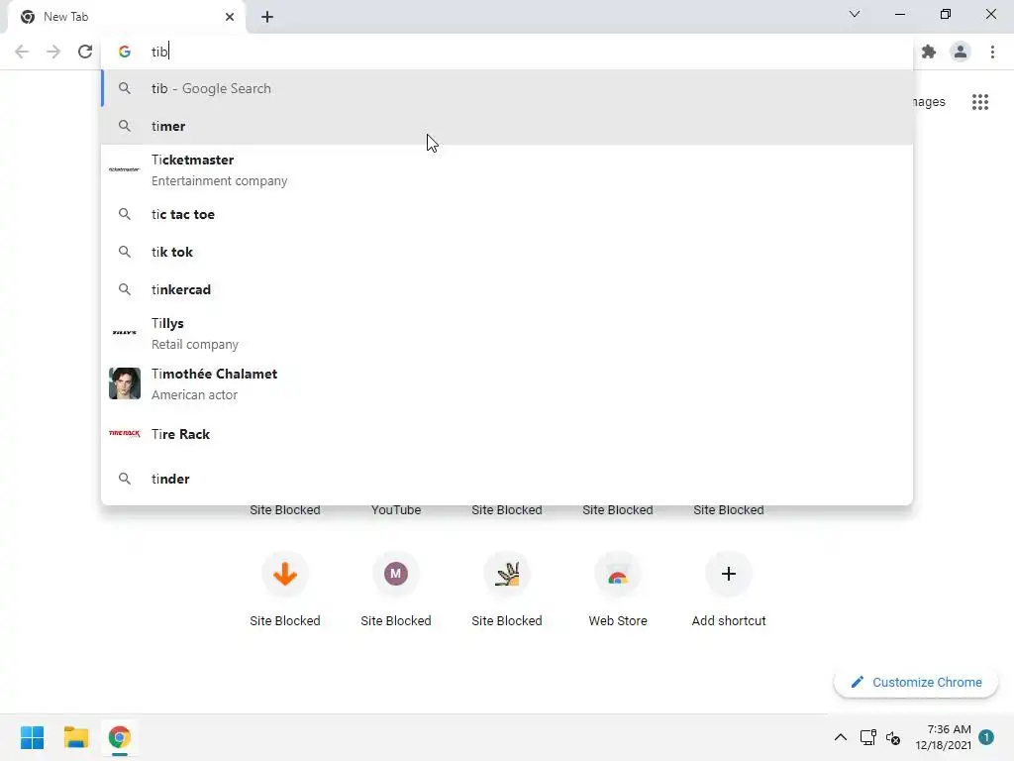Click the Ticketmaster logo thumbnail

124,169
